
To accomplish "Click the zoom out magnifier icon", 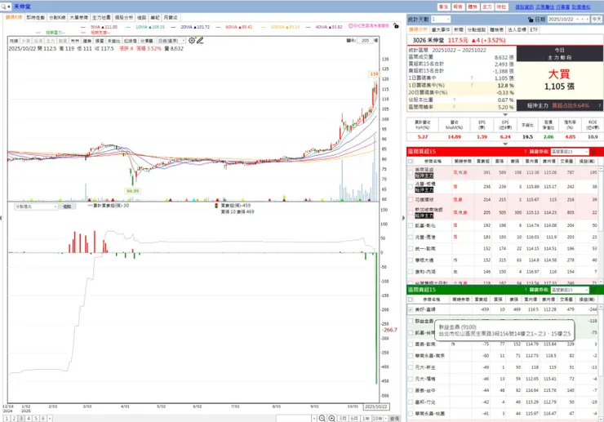I will click(322, 418).
